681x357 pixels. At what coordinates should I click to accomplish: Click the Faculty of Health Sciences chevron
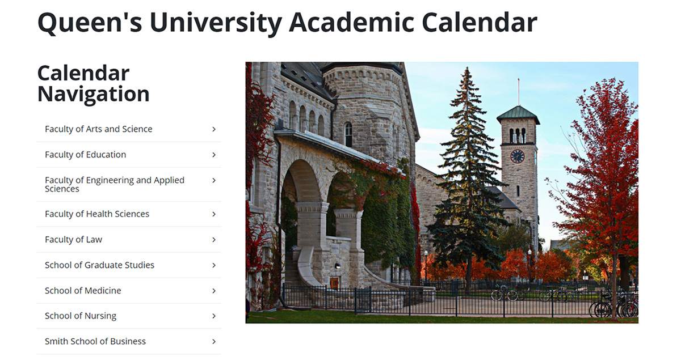[214, 214]
